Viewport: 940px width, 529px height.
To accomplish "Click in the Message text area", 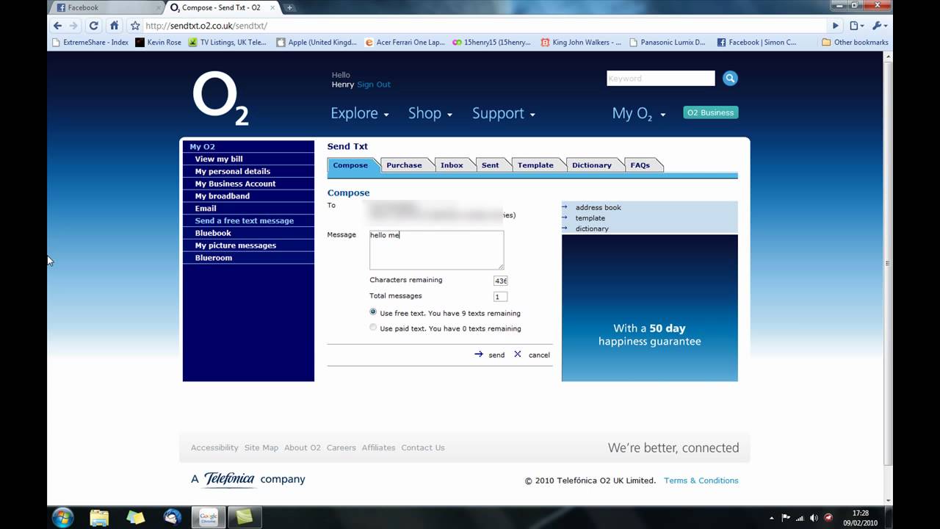I will (x=436, y=250).
